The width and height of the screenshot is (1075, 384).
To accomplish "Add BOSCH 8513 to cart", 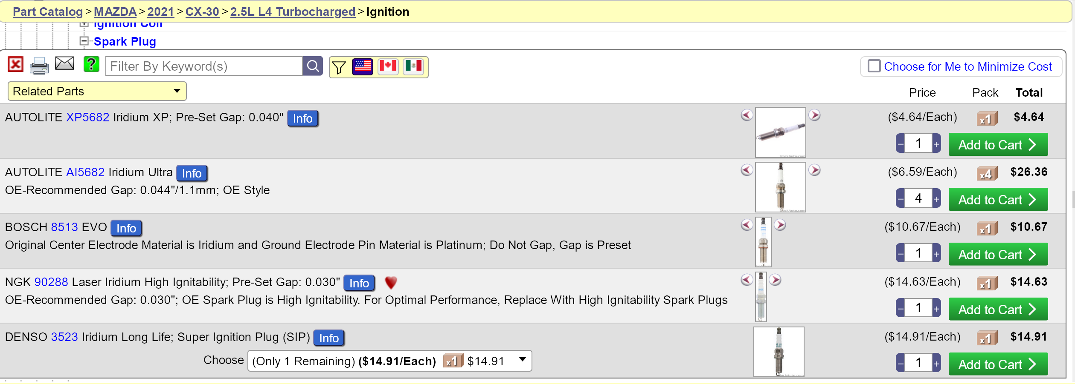I will (x=998, y=255).
